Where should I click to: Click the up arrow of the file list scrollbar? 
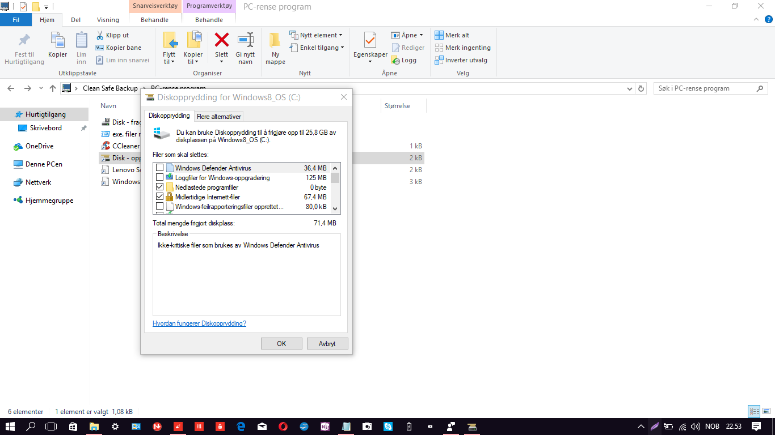pyautogui.click(x=335, y=168)
